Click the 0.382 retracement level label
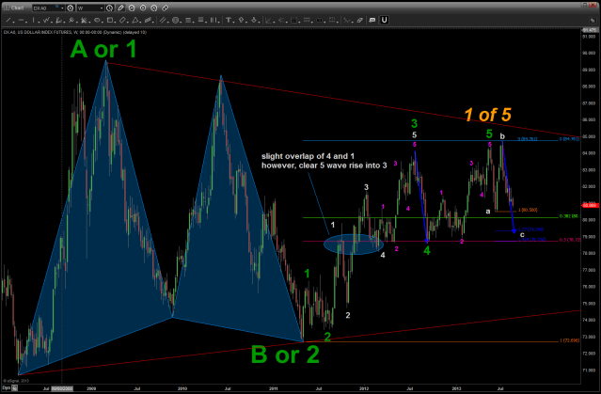This screenshot has width=601, height=394. click(x=569, y=216)
